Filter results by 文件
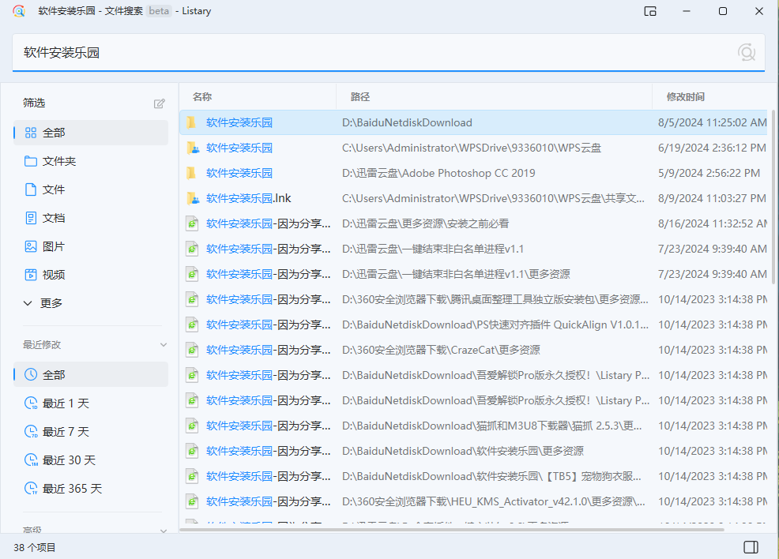Image resolution: width=779 pixels, height=559 pixels. tap(90, 189)
